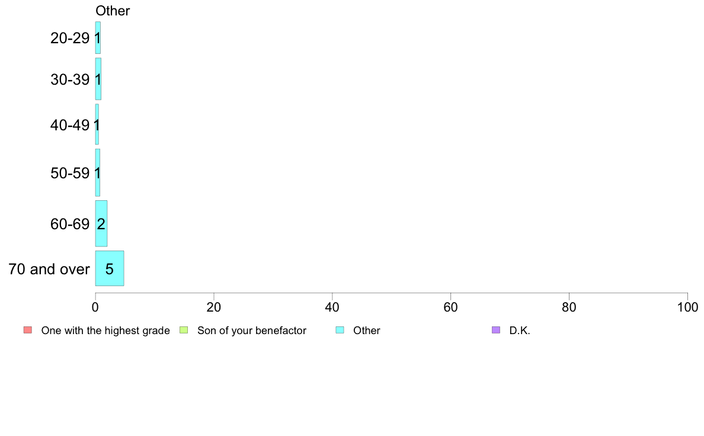704x436 pixels.
Task: Click the 70 and over bar
Action: (x=110, y=268)
